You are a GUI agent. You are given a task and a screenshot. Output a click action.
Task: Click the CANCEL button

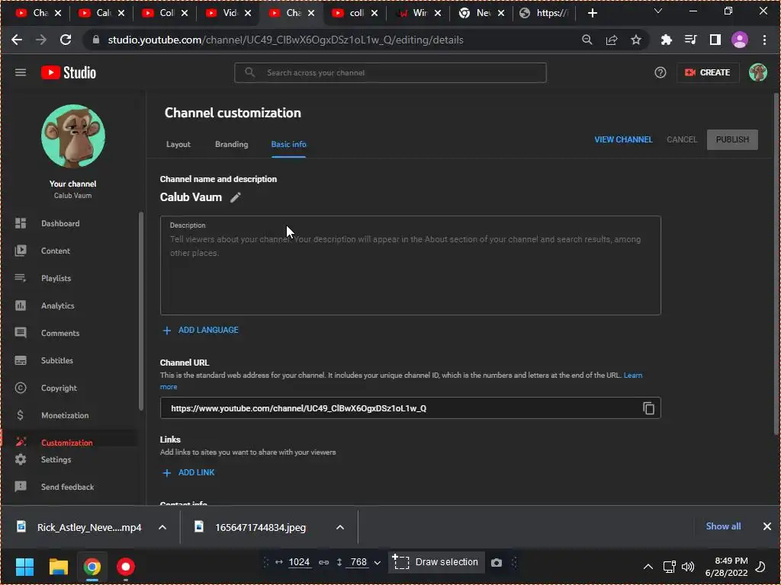[681, 139]
